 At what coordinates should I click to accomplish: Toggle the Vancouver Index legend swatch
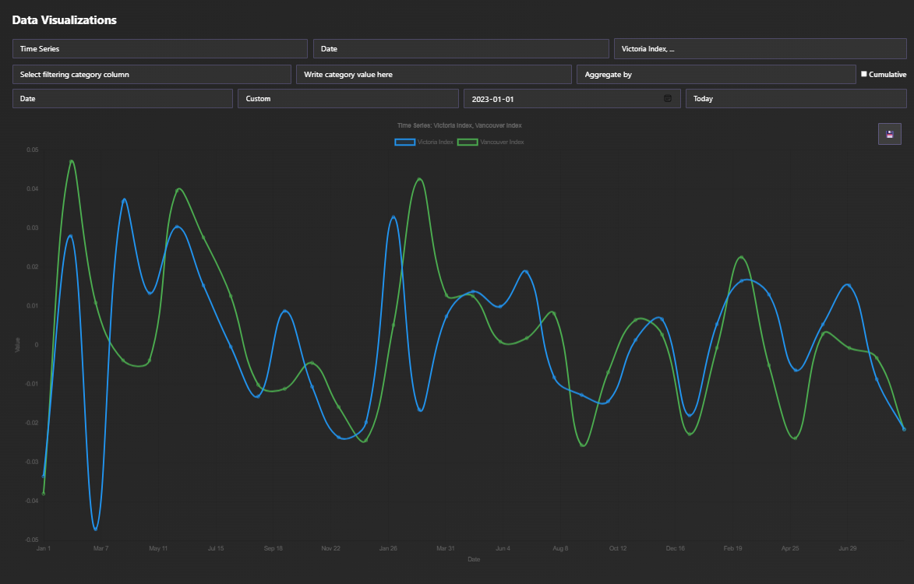click(468, 142)
